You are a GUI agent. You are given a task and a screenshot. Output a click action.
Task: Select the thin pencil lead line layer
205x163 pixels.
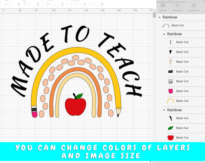[186, 42]
